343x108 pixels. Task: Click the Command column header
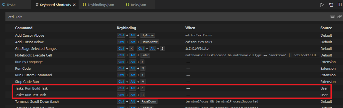pos(24,28)
